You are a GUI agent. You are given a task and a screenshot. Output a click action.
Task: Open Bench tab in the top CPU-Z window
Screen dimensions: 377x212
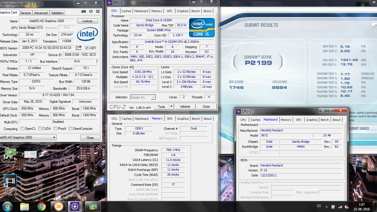tap(196, 11)
